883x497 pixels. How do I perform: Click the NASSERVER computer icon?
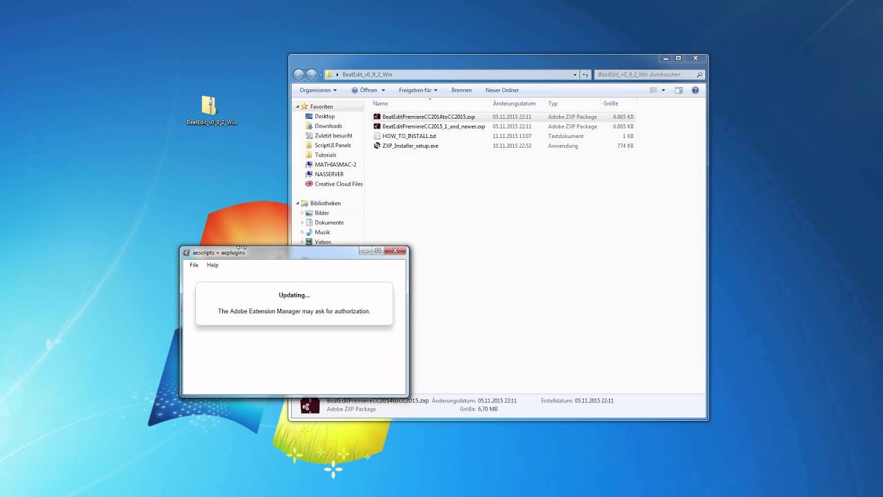click(x=309, y=175)
